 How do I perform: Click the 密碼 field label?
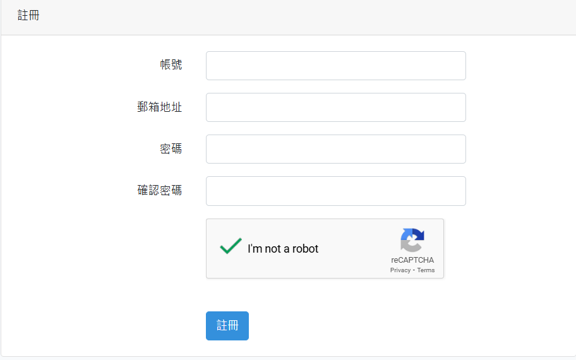click(171, 149)
